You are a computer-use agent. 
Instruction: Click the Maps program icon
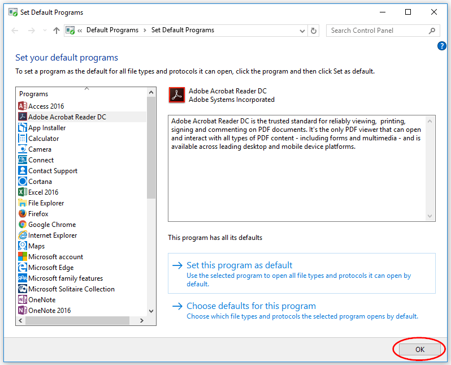click(23, 246)
